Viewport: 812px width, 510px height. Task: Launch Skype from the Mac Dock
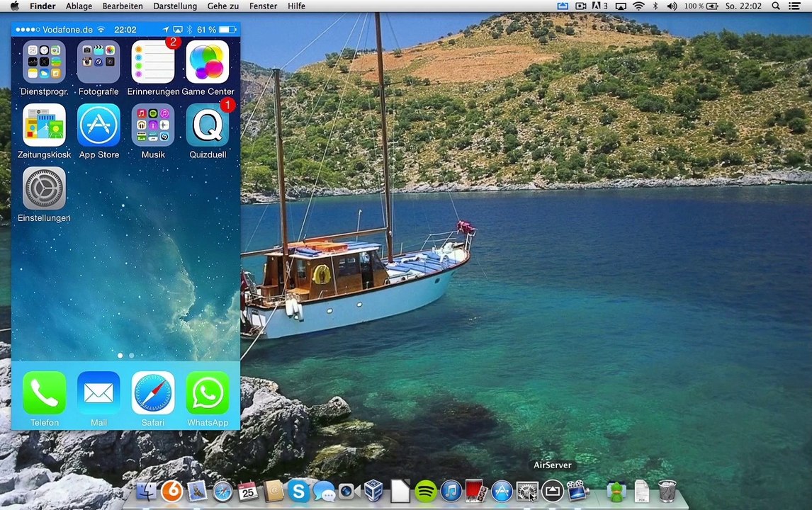coord(299,491)
